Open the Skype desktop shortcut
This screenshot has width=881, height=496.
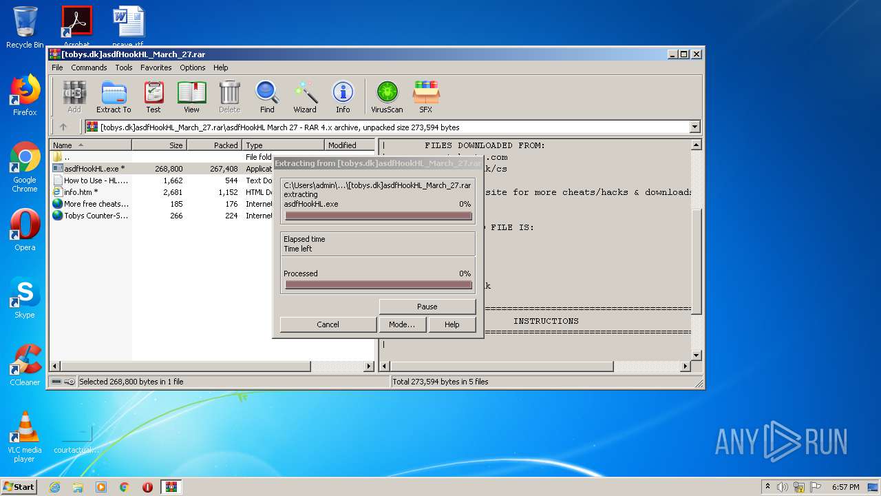[x=25, y=298]
